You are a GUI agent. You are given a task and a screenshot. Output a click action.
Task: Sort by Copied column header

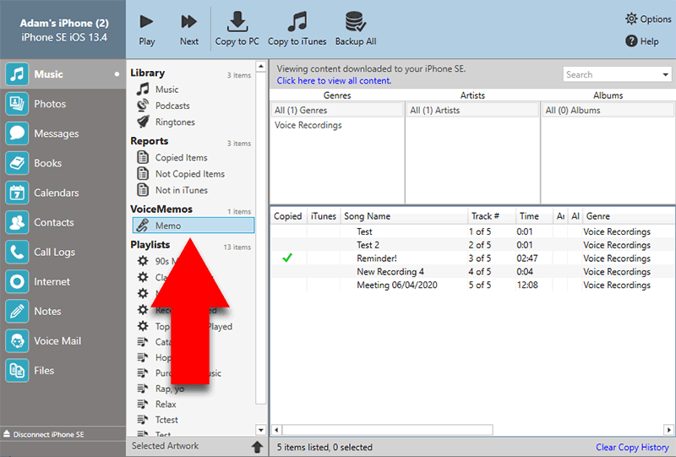[288, 216]
